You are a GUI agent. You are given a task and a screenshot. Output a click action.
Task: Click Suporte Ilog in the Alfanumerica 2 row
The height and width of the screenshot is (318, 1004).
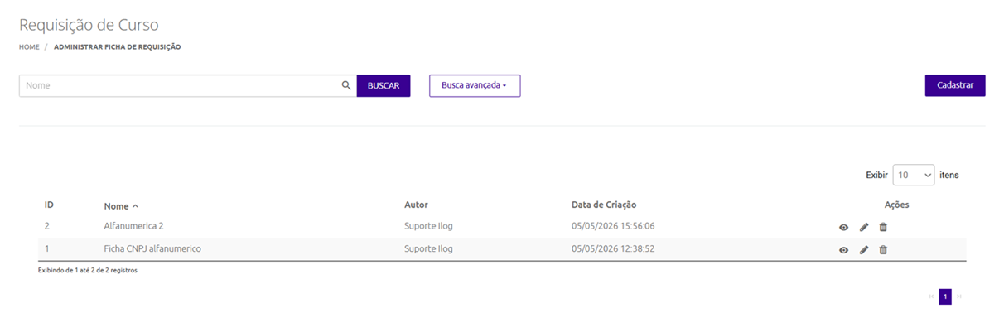(428, 226)
